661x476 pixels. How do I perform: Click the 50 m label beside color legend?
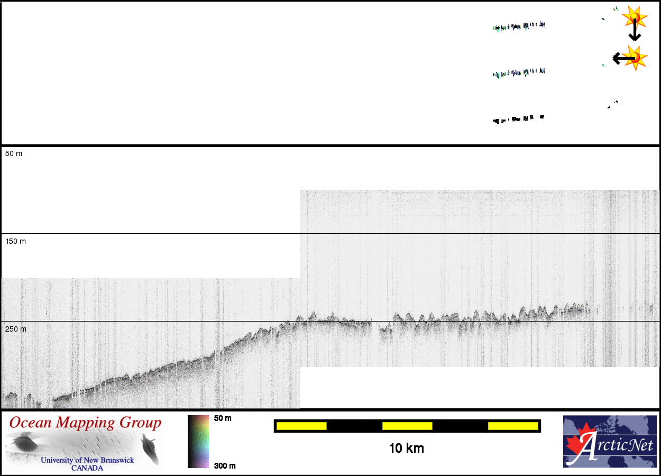point(223,418)
